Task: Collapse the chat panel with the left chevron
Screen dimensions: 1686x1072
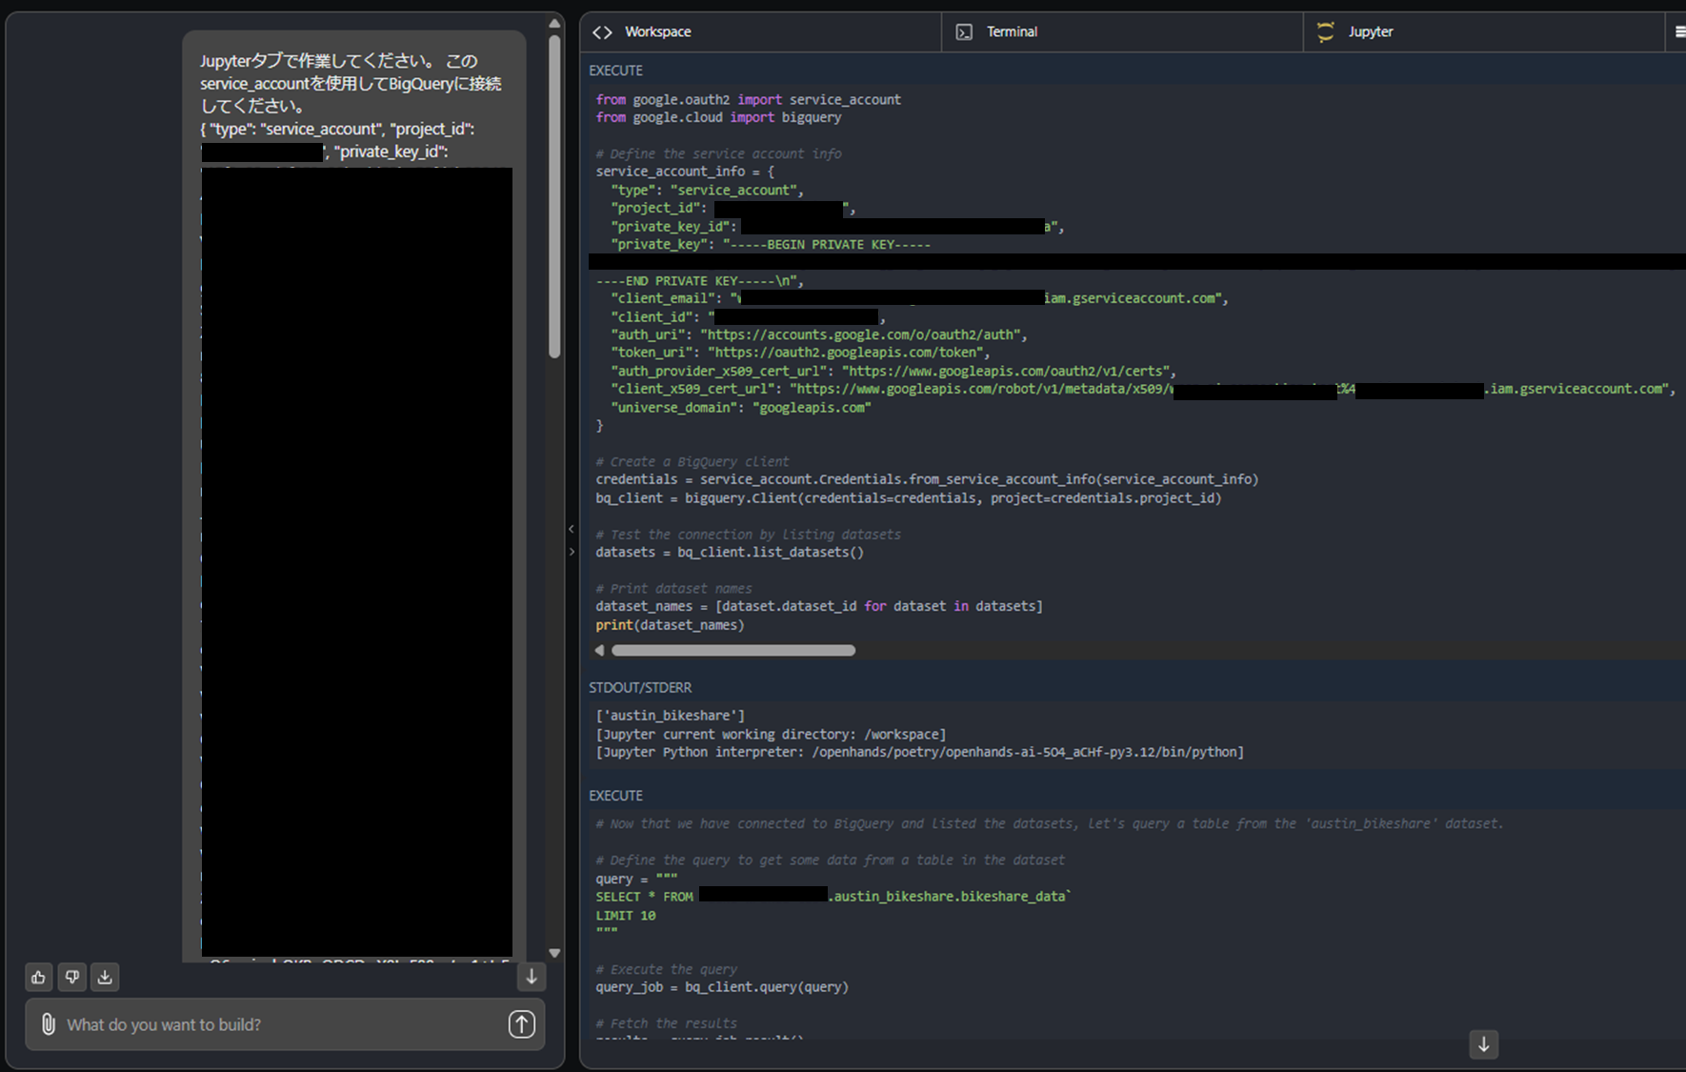Action: pyautogui.click(x=572, y=529)
